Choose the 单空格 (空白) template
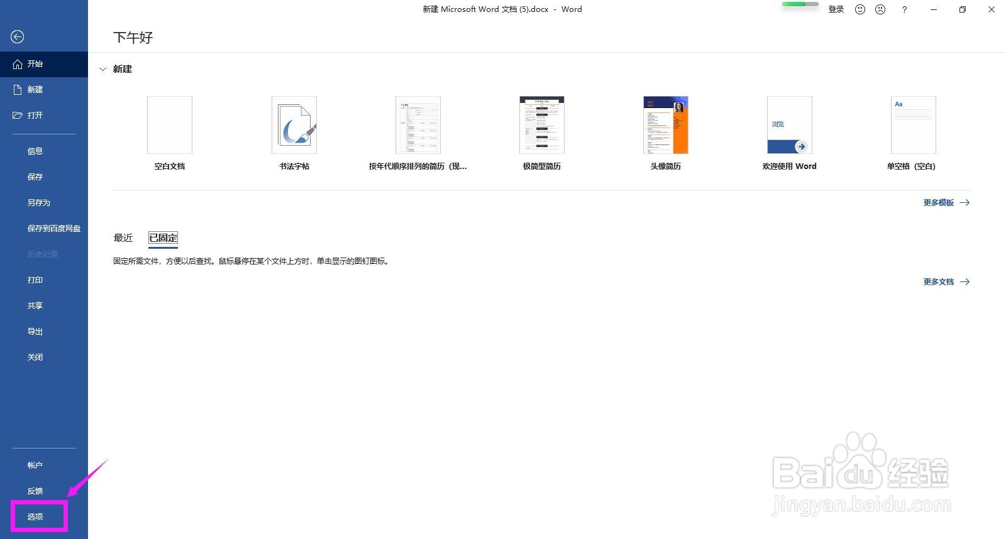 coord(914,124)
